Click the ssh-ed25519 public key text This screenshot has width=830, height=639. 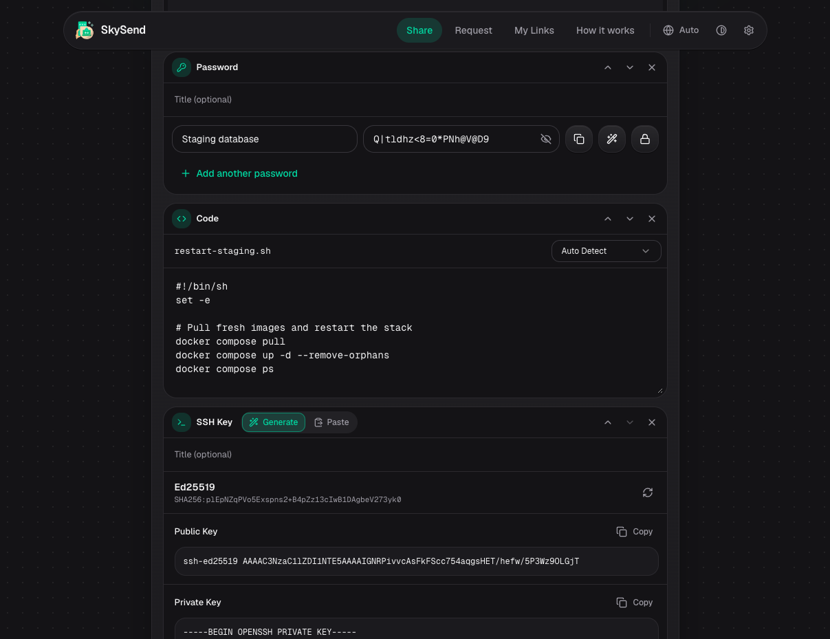click(x=381, y=561)
